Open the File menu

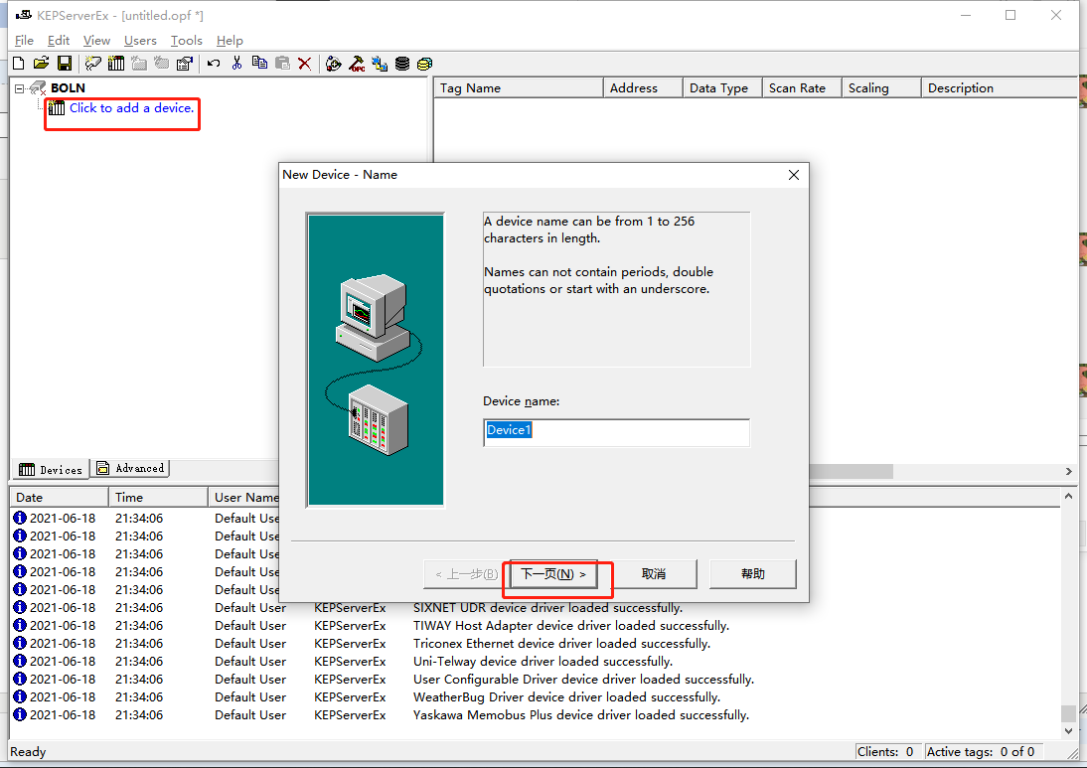(x=24, y=40)
